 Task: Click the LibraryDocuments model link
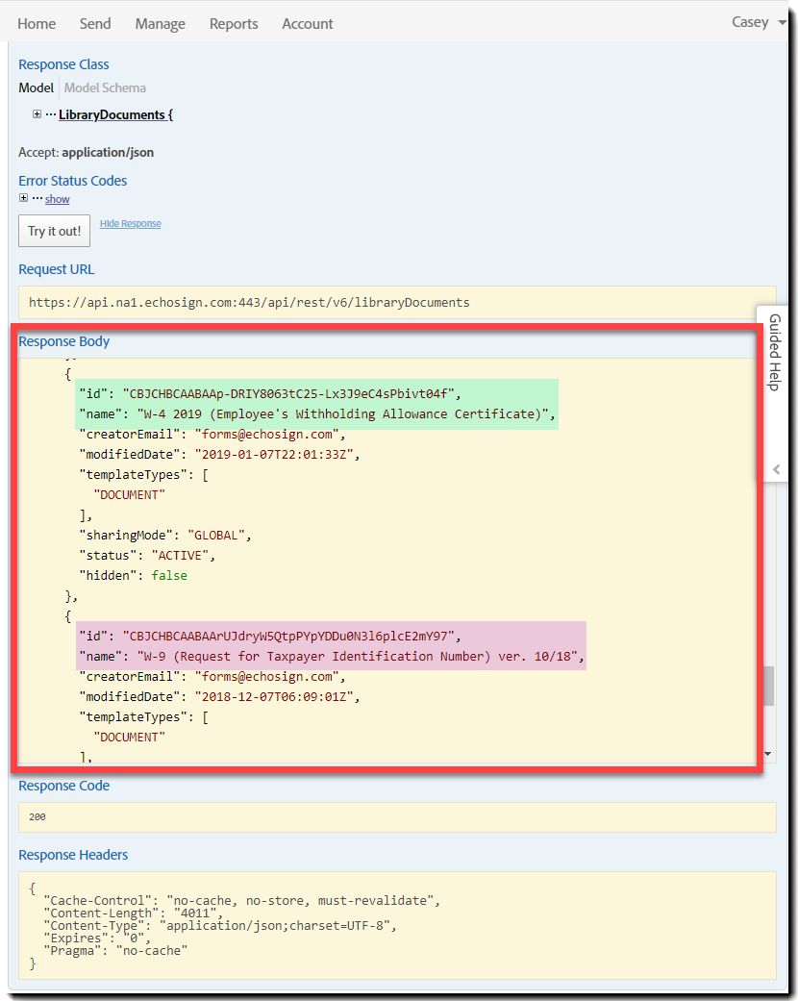coord(115,114)
